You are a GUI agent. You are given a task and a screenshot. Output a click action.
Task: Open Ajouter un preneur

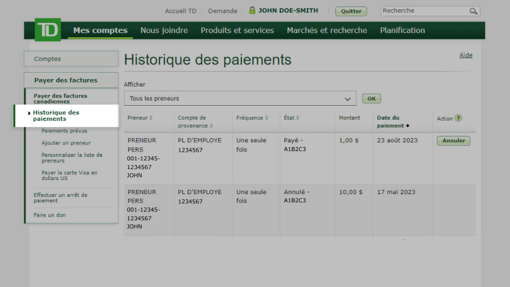click(66, 143)
